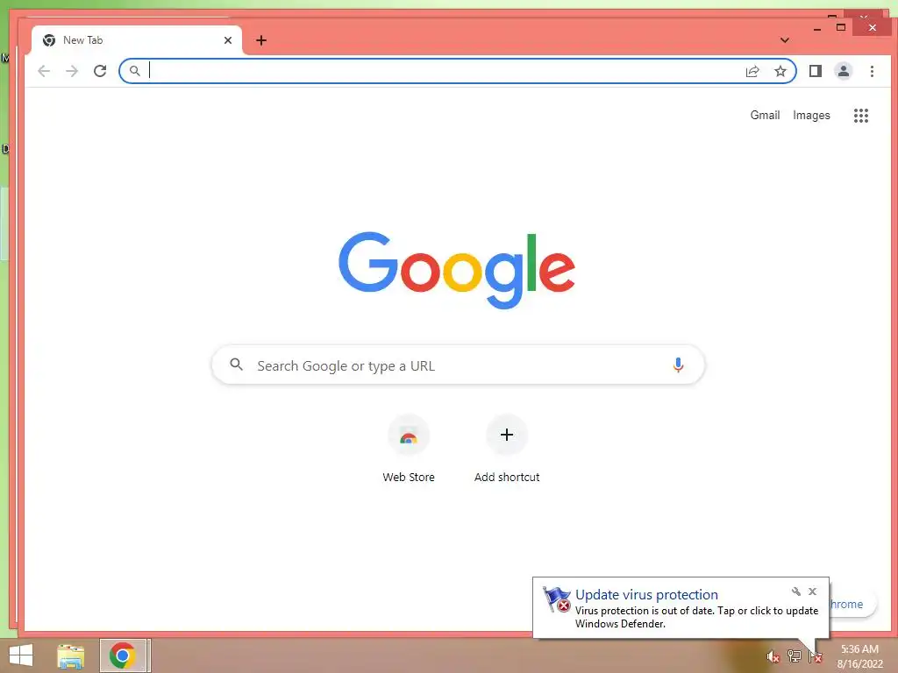Open Action Center flag in system tray
The height and width of the screenshot is (673, 898).
[815, 657]
